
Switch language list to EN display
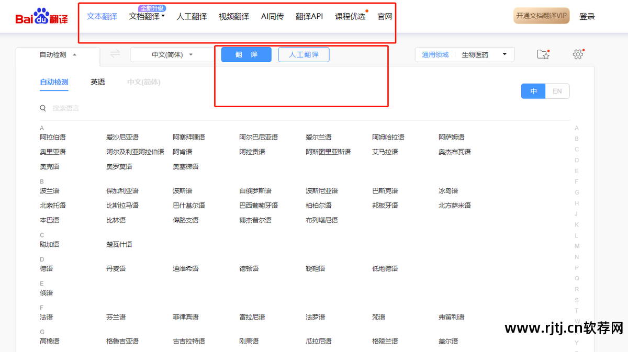pos(557,91)
